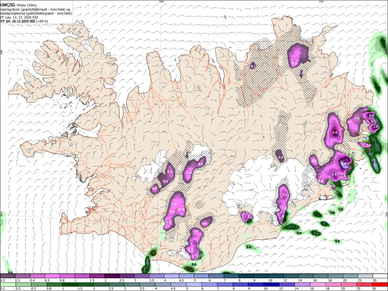The width and height of the screenshot is (388, 291).
Task: Pick the pale grey upper swatch between 25 and 30
Action: [365, 276]
